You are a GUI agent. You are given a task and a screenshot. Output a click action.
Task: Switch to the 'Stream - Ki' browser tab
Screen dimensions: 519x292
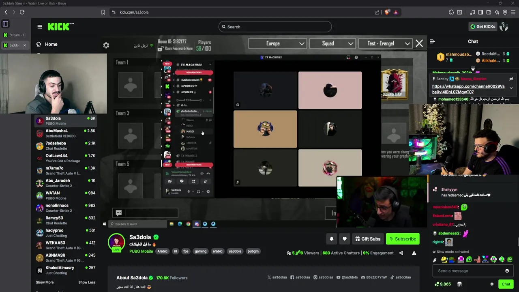point(15,35)
